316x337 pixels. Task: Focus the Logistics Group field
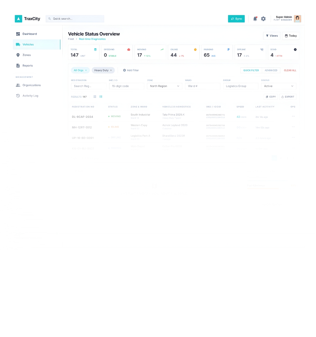pyautogui.click(x=241, y=86)
